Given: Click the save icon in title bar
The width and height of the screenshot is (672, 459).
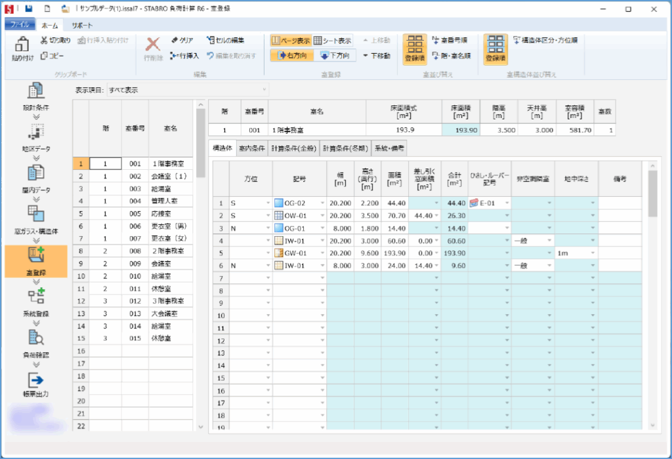Looking at the screenshot, I should (x=29, y=9).
